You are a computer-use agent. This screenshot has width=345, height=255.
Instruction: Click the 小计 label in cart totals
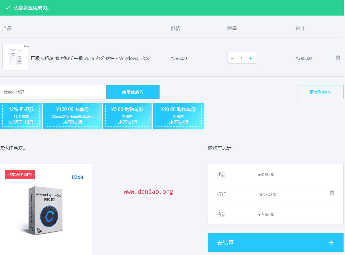point(222,175)
